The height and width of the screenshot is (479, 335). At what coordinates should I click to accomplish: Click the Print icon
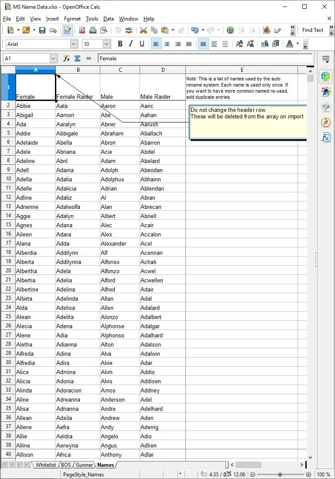pos(93,30)
